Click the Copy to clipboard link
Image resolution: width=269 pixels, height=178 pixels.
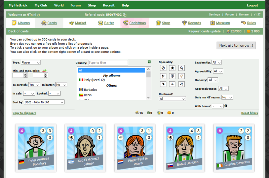pyautogui.click(x=24, y=113)
